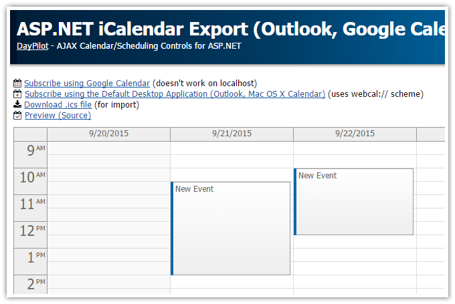Click the 9/22/2015 column header
This screenshot has height=304, width=455.
coord(355,134)
